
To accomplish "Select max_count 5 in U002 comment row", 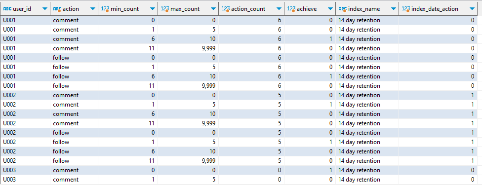I will pos(214,105).
